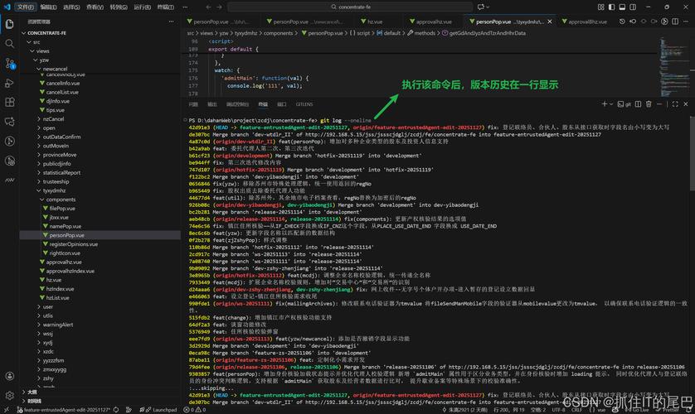This screenshot has height=414, width=695.
Task: Collapse the CONCENTRATE-FE root folder
Action: tap(46, 33)
